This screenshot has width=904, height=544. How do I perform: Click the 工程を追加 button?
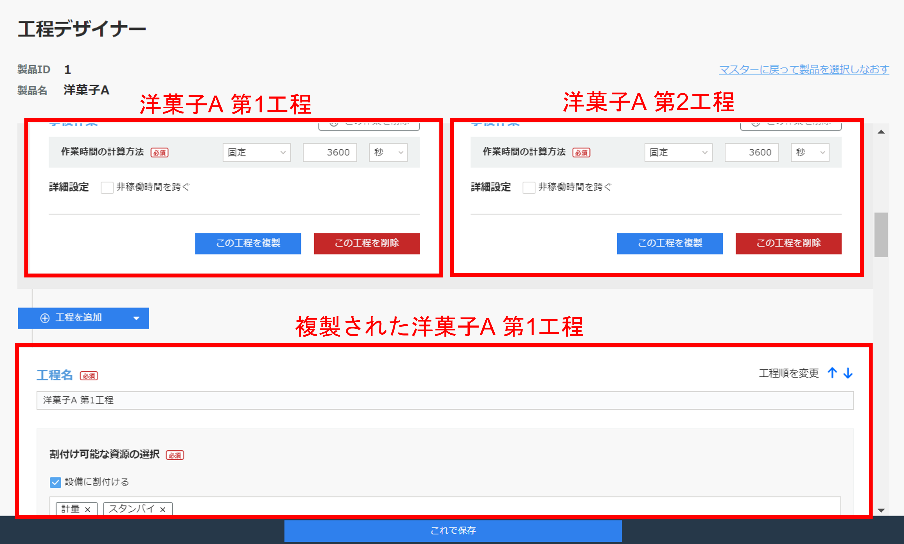pos(83,318)
